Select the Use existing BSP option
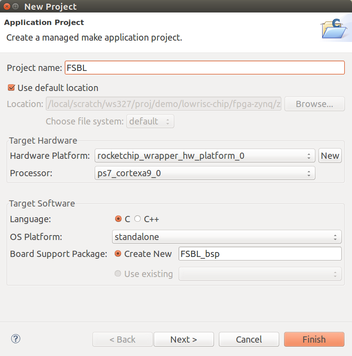 118,274
